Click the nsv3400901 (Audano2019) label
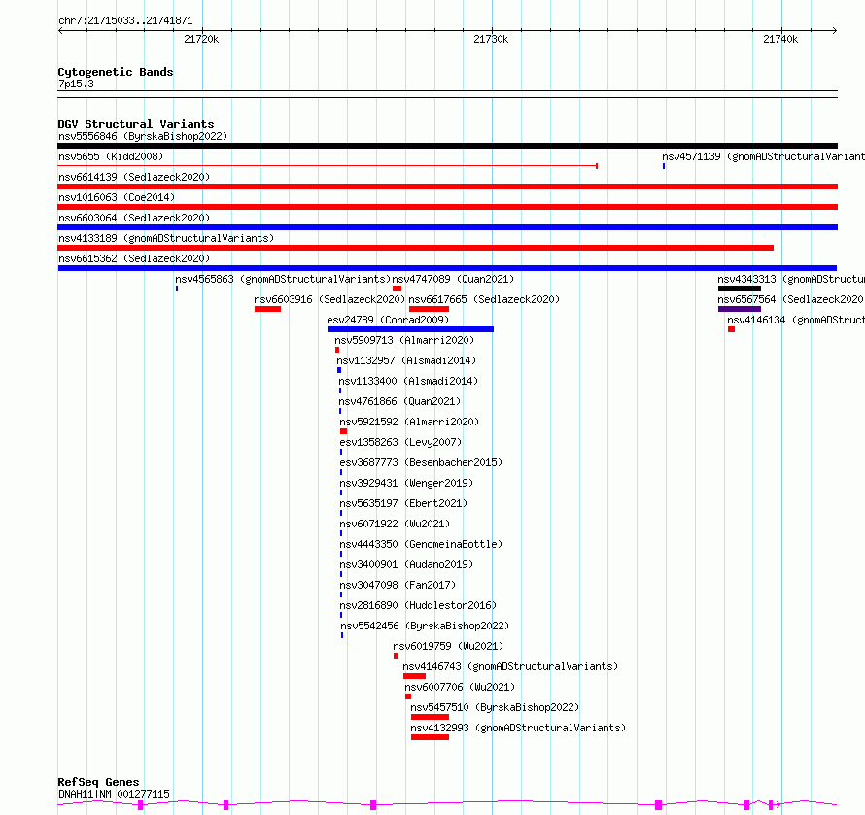 click(406, 564)
